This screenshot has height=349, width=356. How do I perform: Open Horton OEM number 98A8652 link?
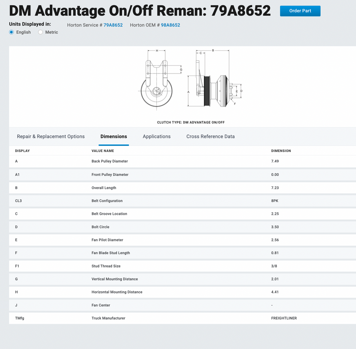(170, 25)
